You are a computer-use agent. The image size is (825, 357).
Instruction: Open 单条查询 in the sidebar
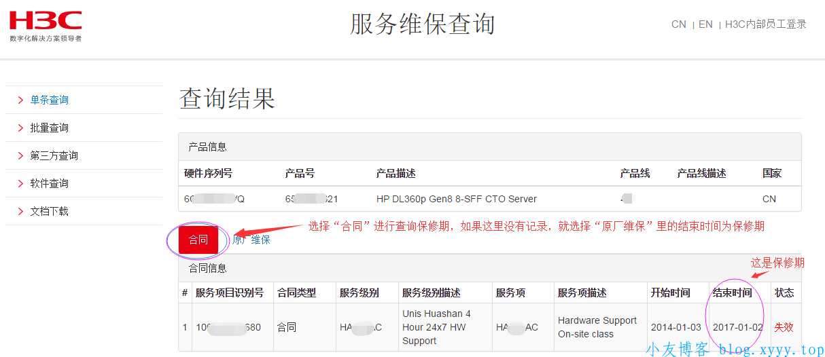pos(49,100)
